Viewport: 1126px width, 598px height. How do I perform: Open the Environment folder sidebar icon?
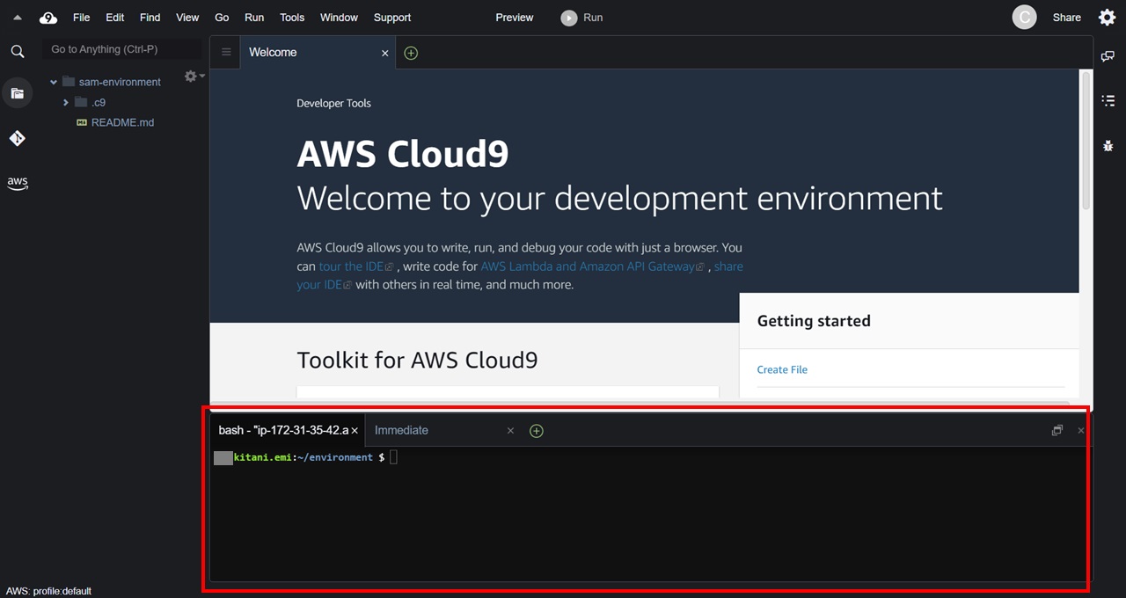coord(18,93)
